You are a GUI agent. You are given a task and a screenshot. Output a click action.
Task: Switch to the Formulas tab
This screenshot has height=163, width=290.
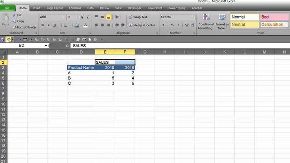pyautogui.click(x=75, y=8)
